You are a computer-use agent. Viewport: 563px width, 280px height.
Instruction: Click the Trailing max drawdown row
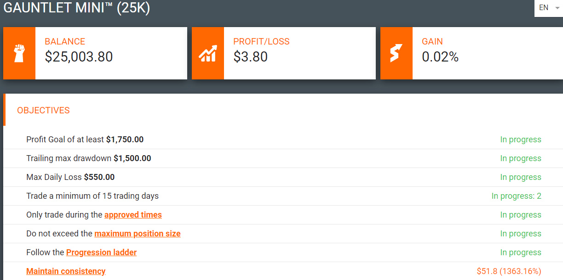(x=283, y=158)
